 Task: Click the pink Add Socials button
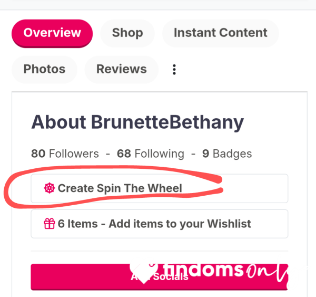click(160, 277)
